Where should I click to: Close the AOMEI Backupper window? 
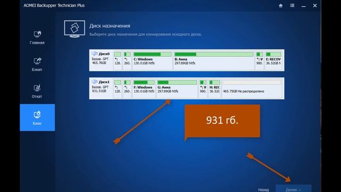pos(315,5)
